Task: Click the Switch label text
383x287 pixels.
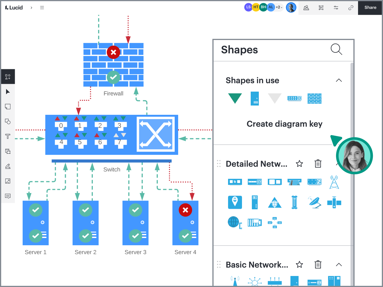Action: 112,170
